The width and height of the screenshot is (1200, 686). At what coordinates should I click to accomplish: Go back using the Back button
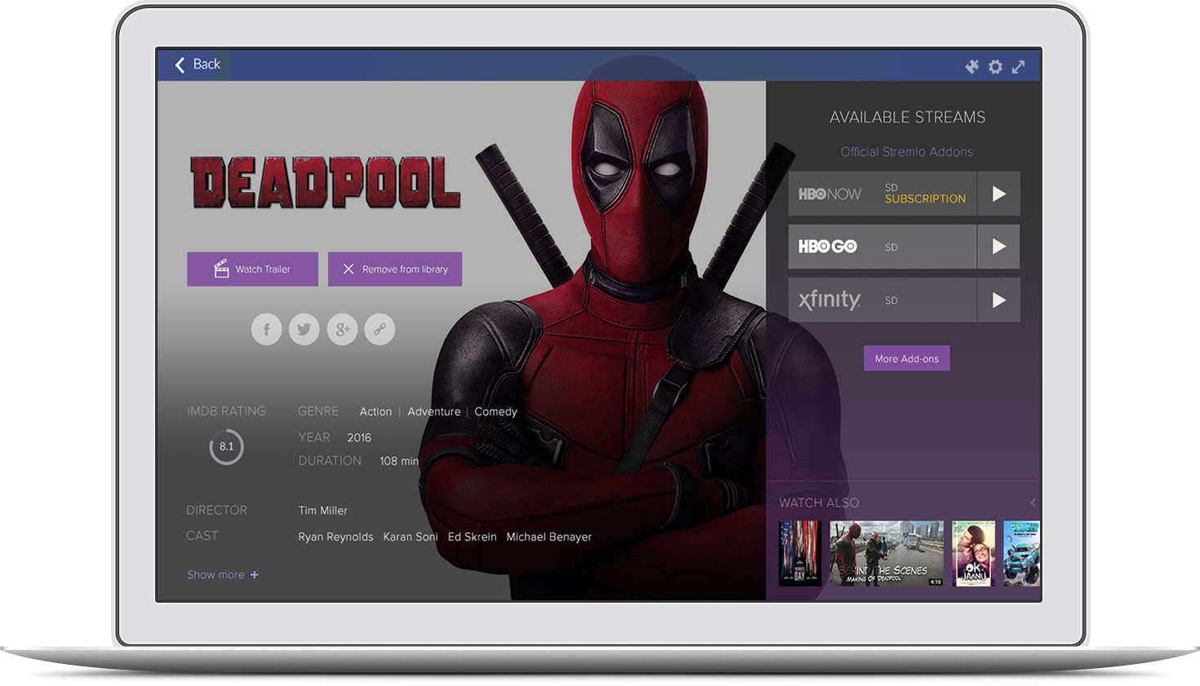[198, 65]
